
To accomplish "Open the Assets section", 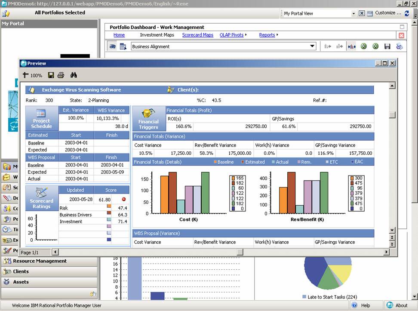I will click(x=49, y=282).
